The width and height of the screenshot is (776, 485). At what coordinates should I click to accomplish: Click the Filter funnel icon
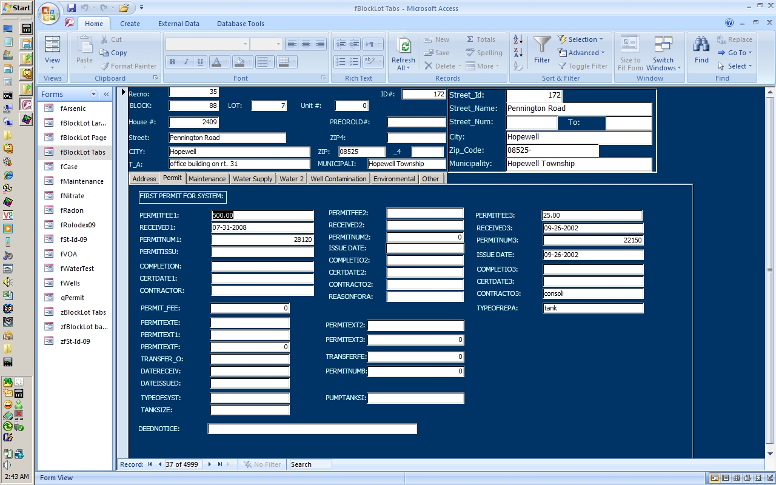[541, 46]
